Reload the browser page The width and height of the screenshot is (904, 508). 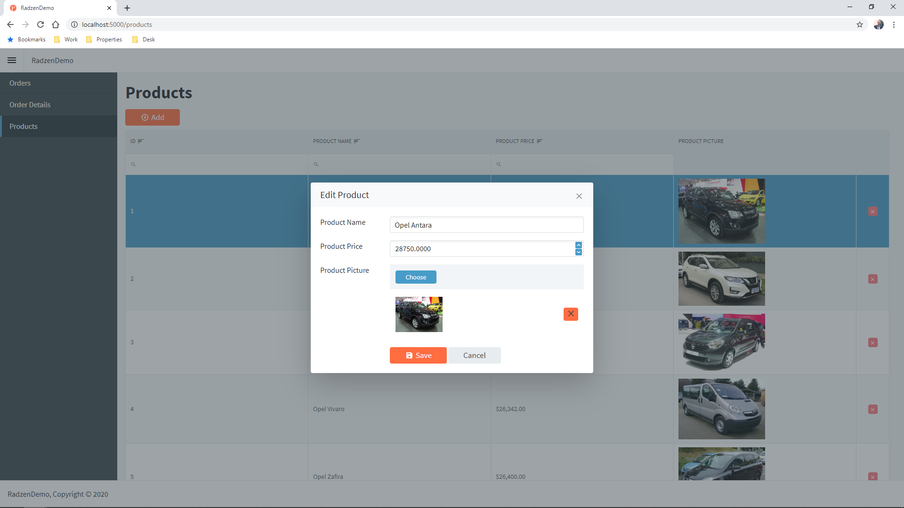point(40,24)
